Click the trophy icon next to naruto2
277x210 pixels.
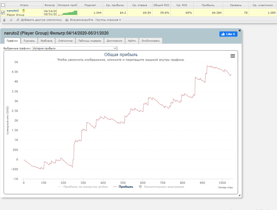tap(23, 11)
